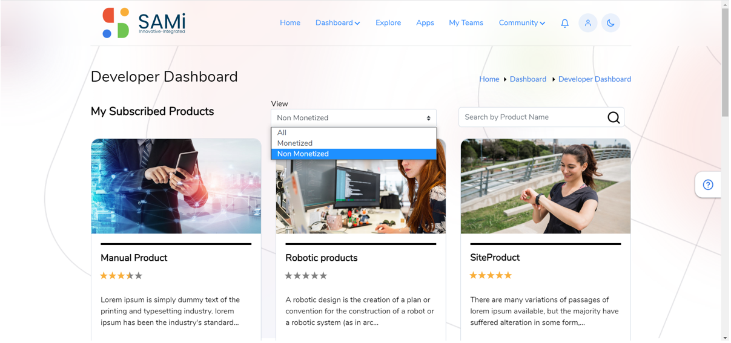Select the Monetized option
Image resolution: width=731 pixels, height=343 pixels.
(x=354, y=143)
